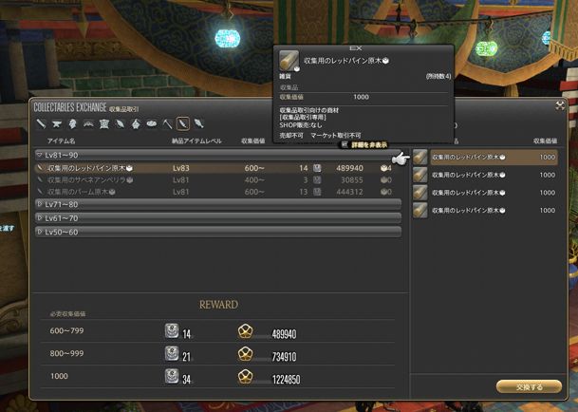Select the highlighted Botanist hatchet icon
This screenshot has height=412, width=578.
tap(183, 124)
